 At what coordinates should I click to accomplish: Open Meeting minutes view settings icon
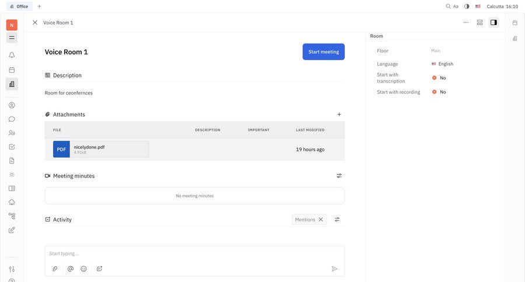pyautogui.click(x=339, y=176)
